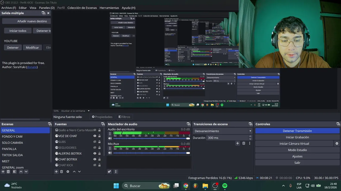The image size is (341, 191).
Task: Add a new scene with the Escenas plus icon
Action: click(x=3, y=172)
